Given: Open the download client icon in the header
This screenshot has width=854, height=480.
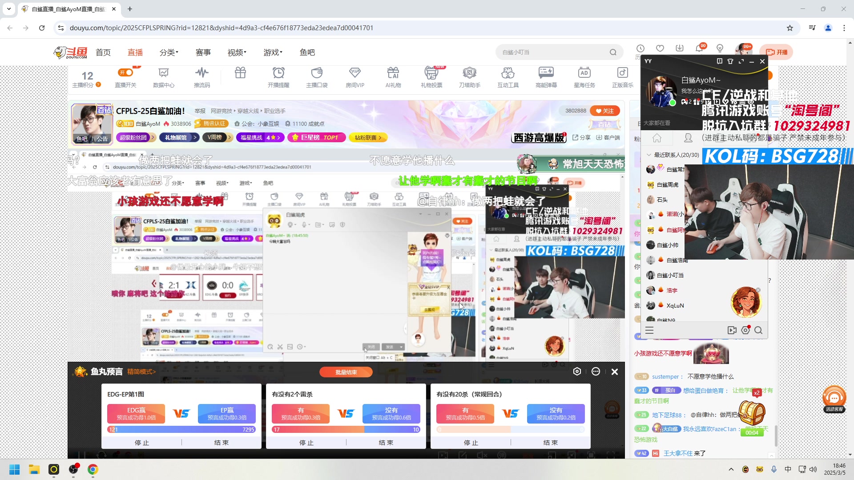Looking at the screenshot, I should (680, 48).
